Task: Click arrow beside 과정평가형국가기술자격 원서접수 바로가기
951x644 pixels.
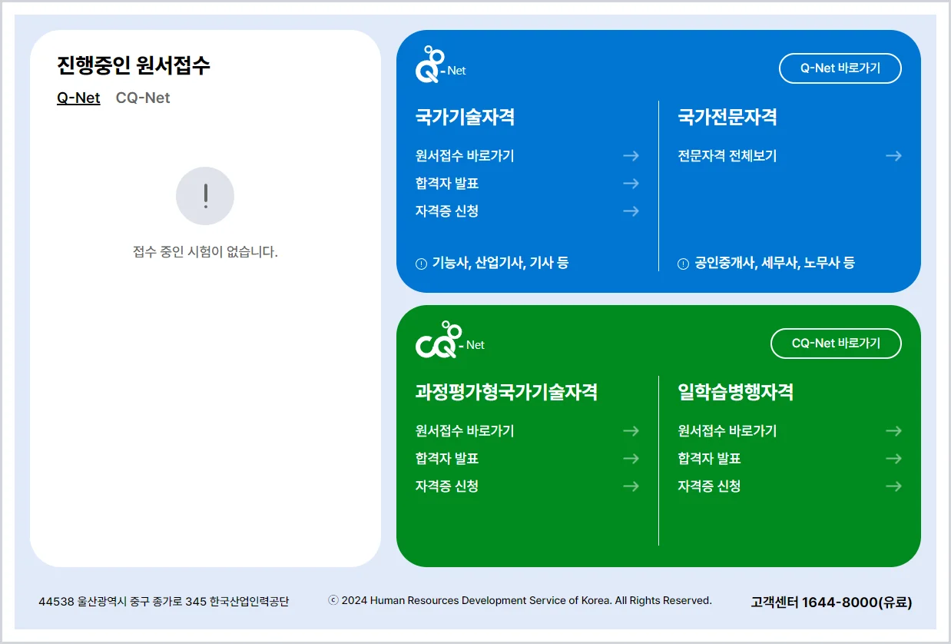Action: 631,431
